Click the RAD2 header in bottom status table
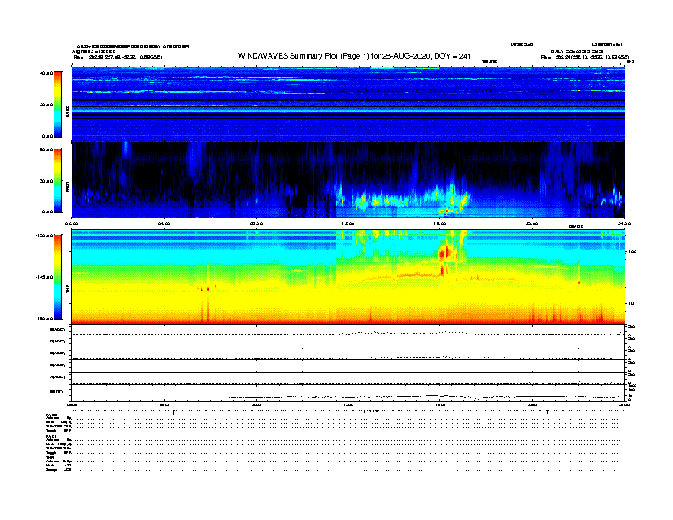 click(51, 415)
